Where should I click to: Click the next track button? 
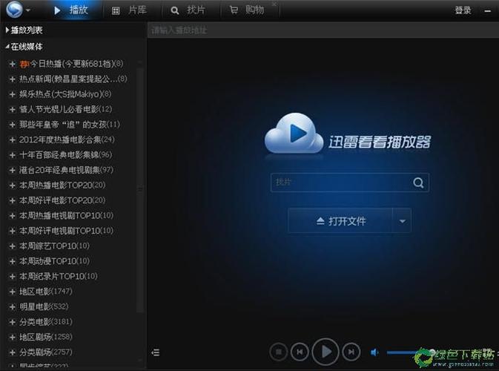(x=351, y=352)
